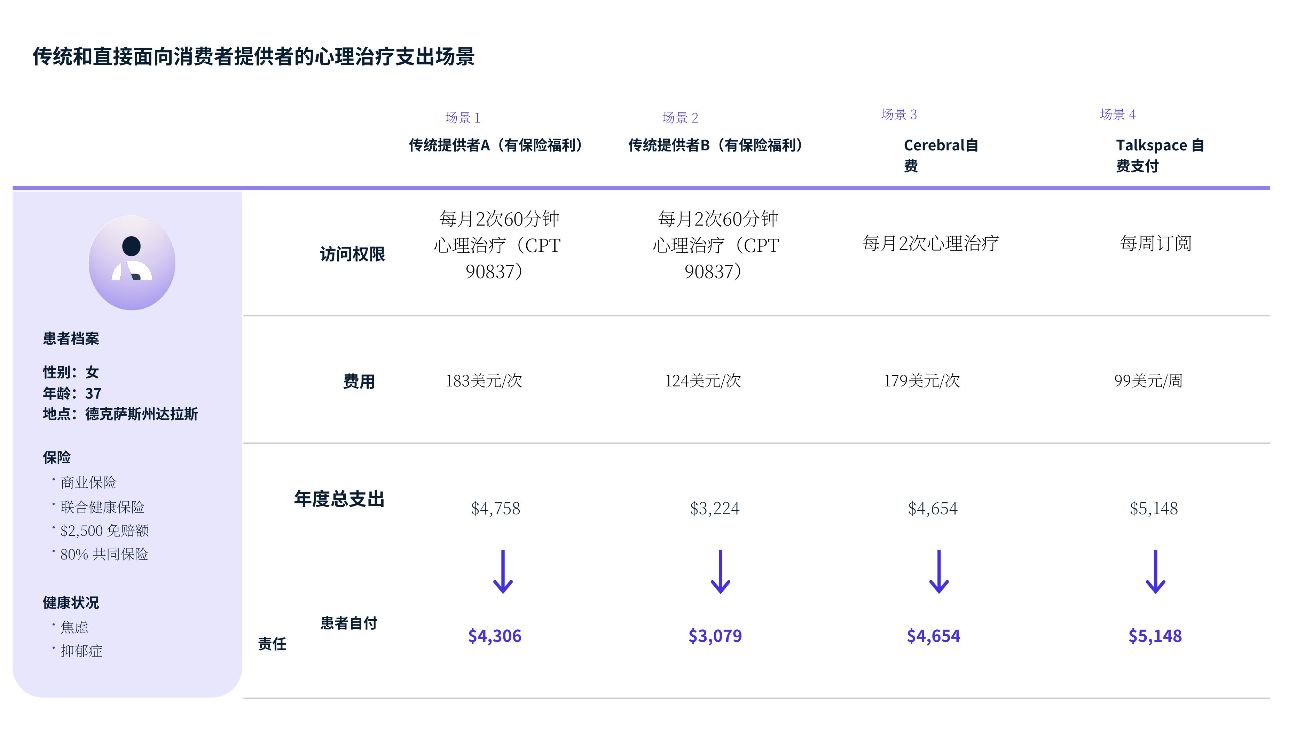Click the $4,758 annual total
This screenshot has width=1304, height=730.
496,508
